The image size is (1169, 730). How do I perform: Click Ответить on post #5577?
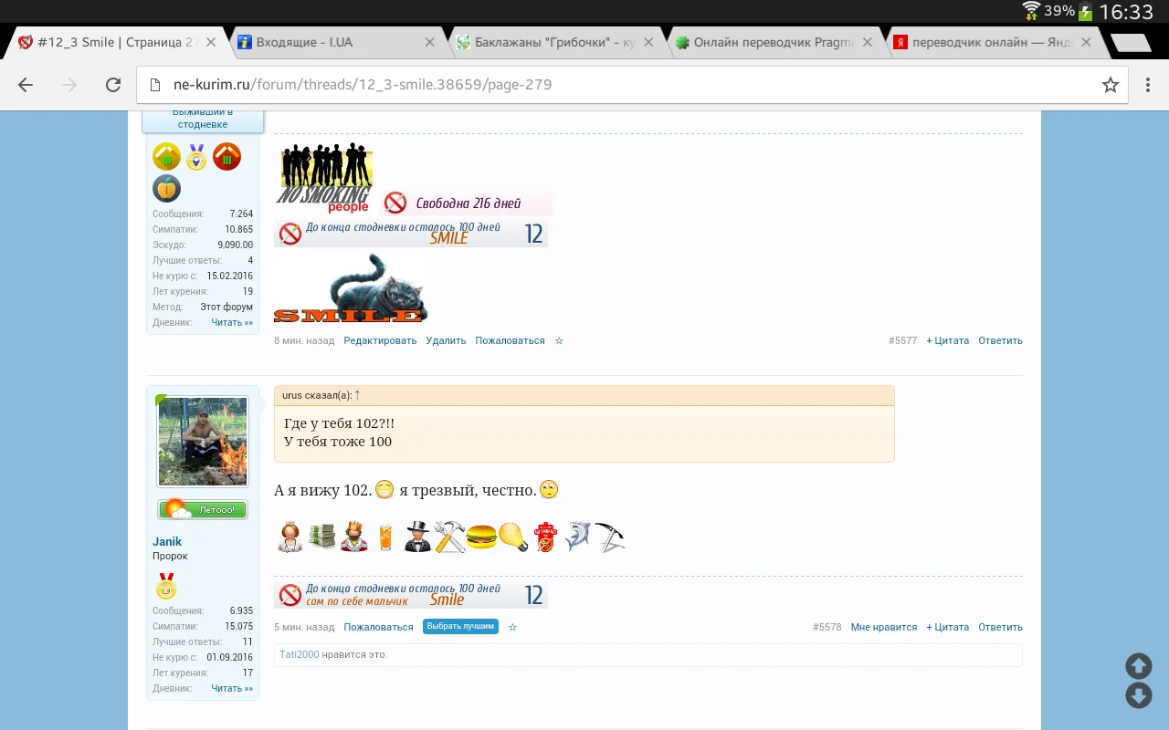(x=1000, y=340)
